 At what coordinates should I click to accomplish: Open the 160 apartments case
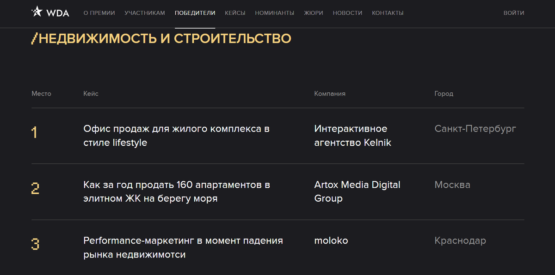(176, 191)
